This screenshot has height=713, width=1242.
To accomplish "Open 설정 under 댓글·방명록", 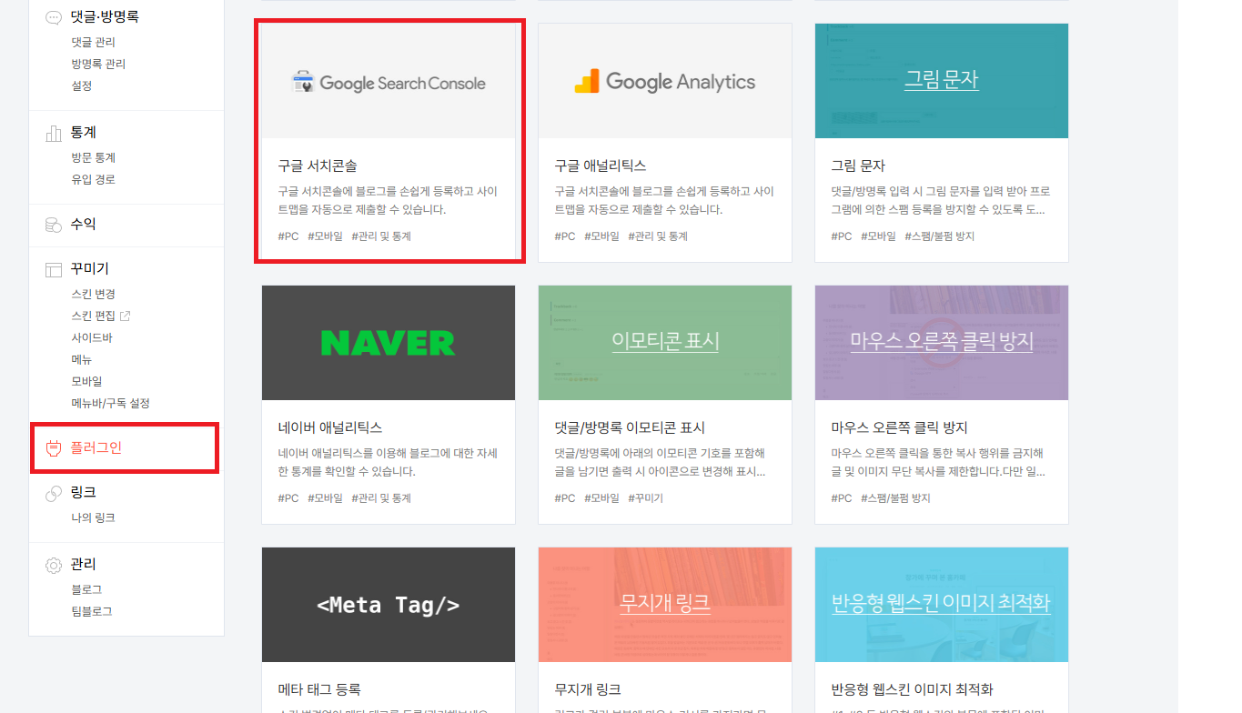I will 82,85.
